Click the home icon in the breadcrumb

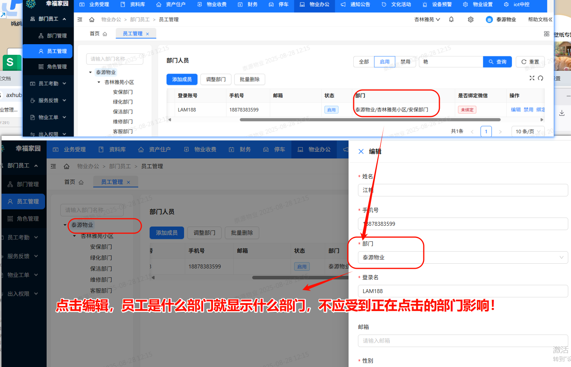(x=92, y=19)
